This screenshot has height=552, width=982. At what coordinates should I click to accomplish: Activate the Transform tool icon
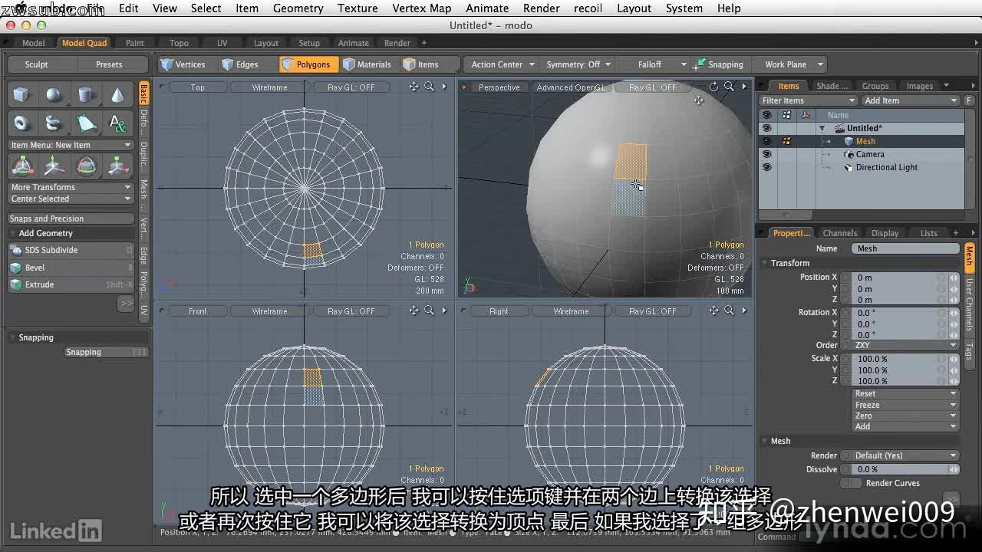click(21, 166)
